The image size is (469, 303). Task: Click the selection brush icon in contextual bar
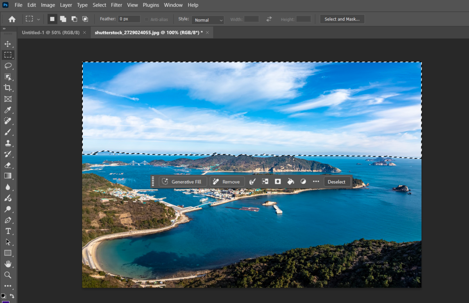point(252,182)
